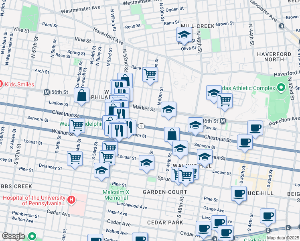
Task: Click the CEDAR PARK neighborhood label
Action: (x=165, y=223)
